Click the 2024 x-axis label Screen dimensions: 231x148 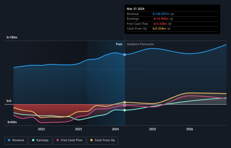pyautogui.click(x=115, y=129)
